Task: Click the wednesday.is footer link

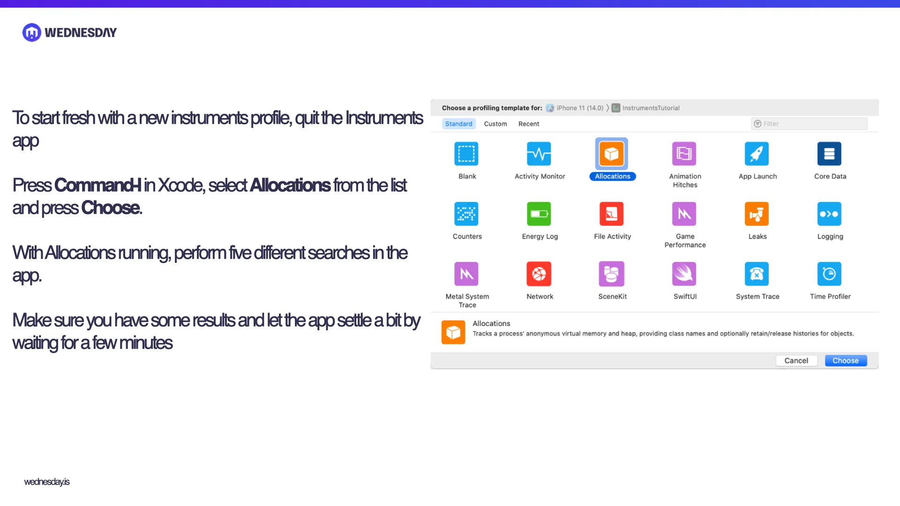Action: coord(47,482)
